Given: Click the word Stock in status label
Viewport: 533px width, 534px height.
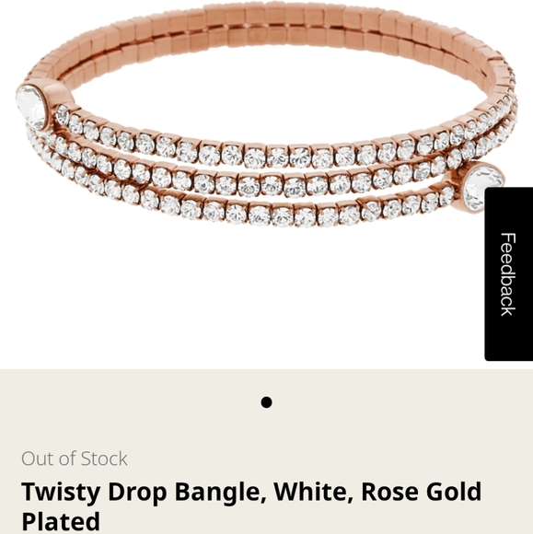Looking at the screenshot, I should 104,459.
